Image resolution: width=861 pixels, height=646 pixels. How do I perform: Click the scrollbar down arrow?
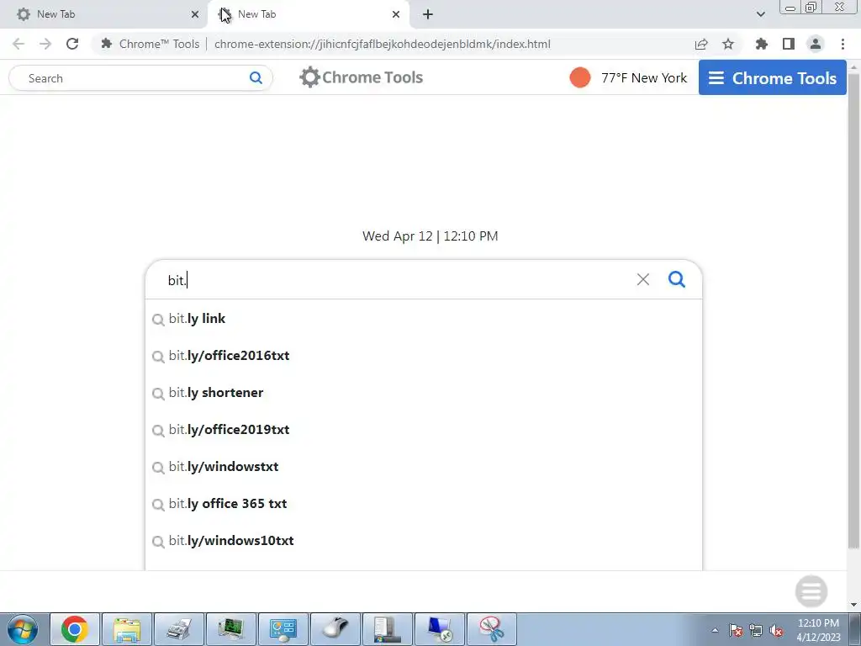click(853, 605)
